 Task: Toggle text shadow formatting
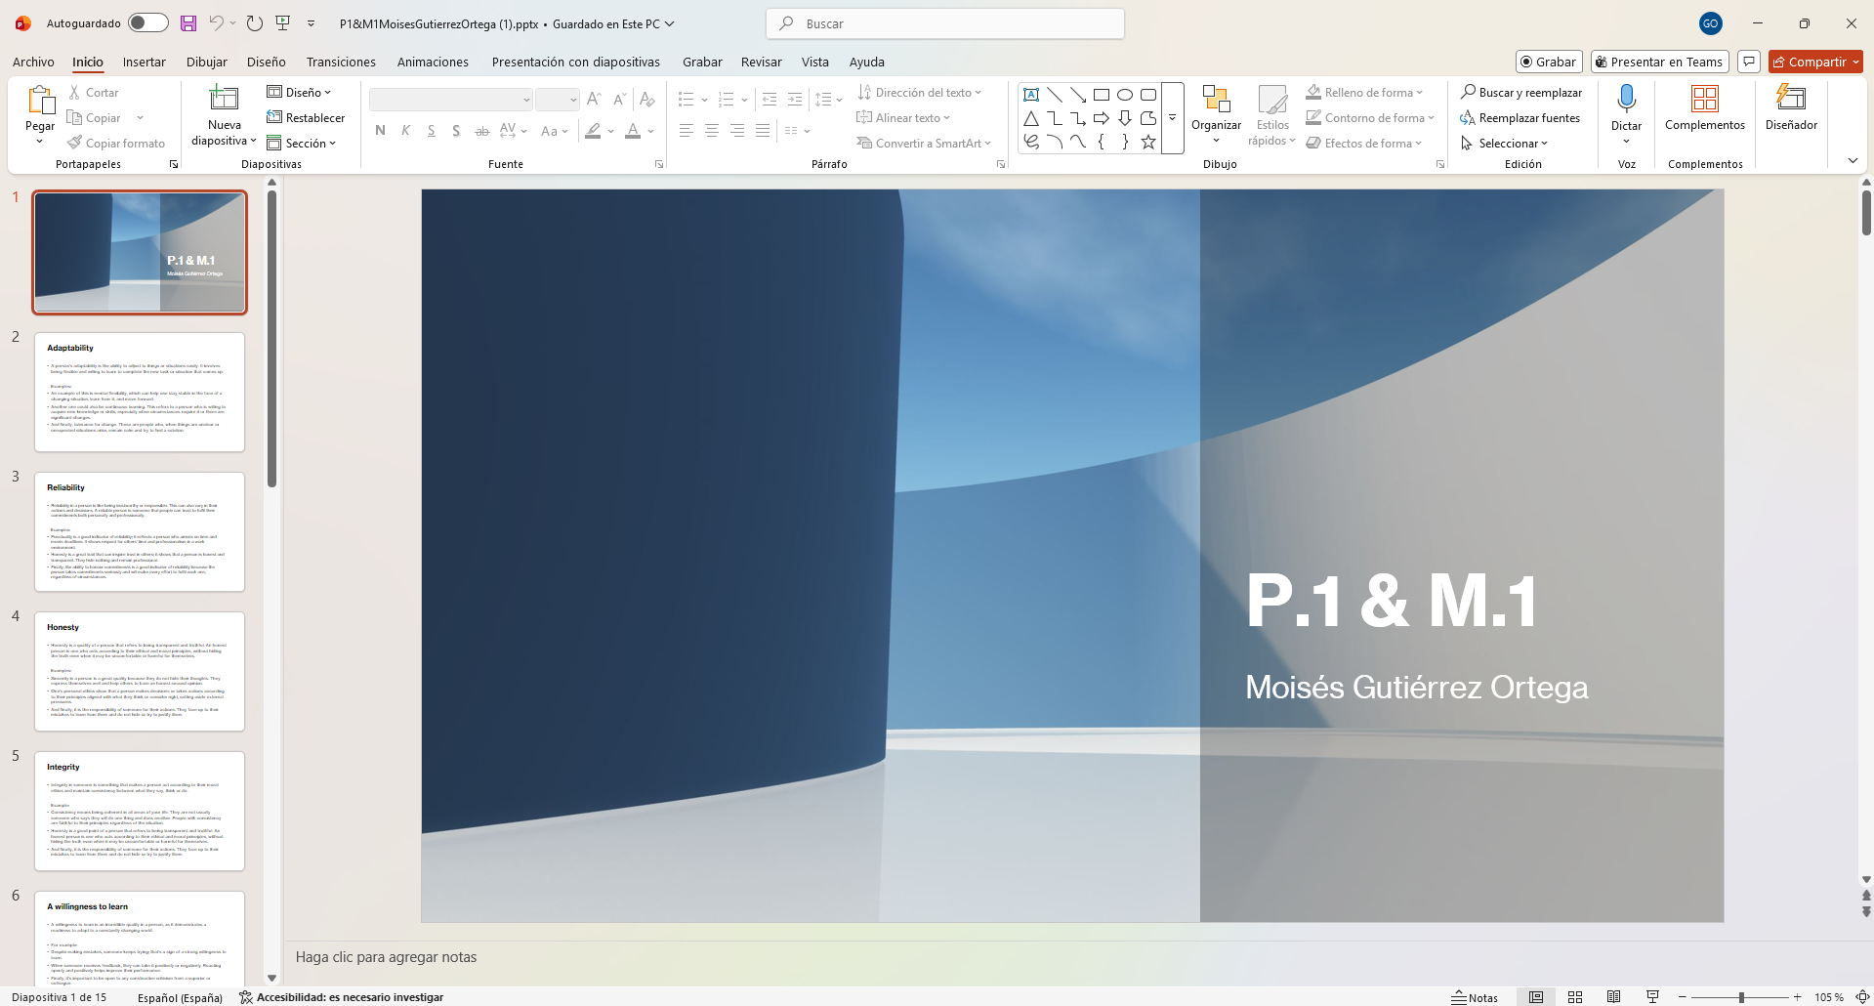[x=456, y=131]
